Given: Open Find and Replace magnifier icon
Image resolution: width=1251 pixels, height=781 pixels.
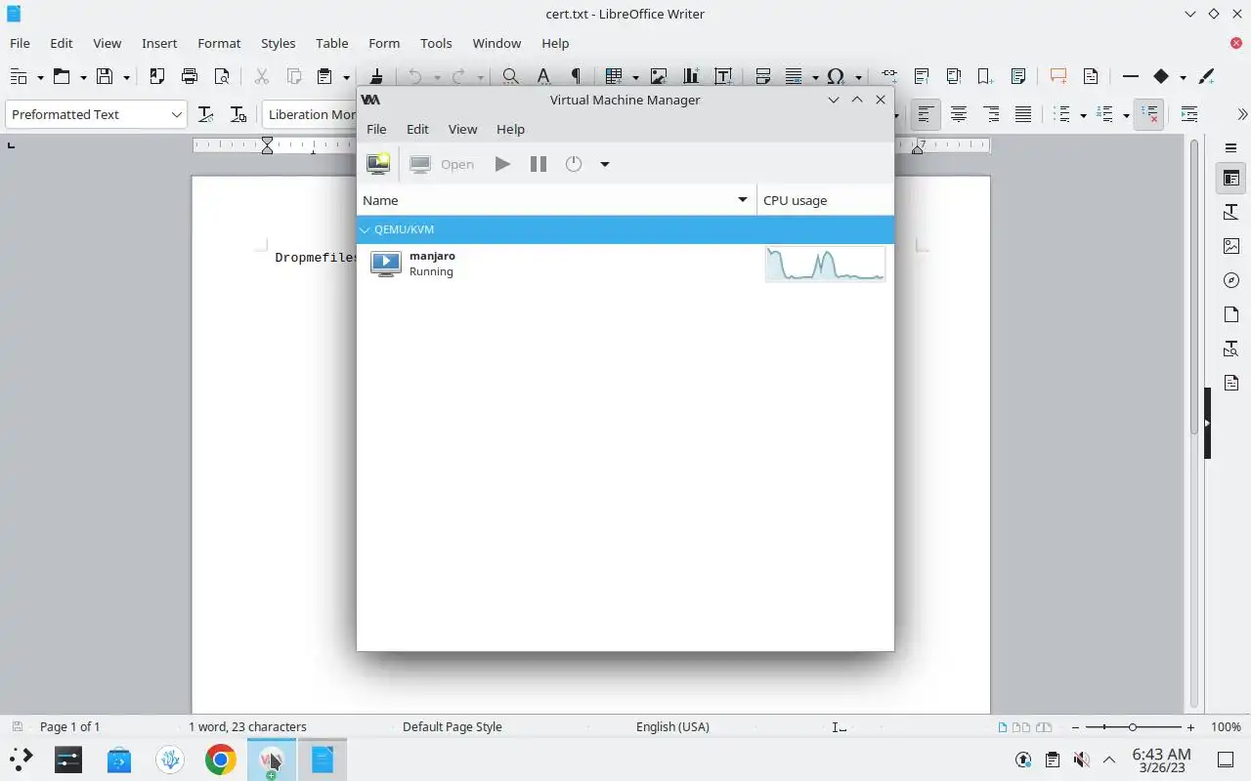Looking at the screenshot, I should click(510, 76).
